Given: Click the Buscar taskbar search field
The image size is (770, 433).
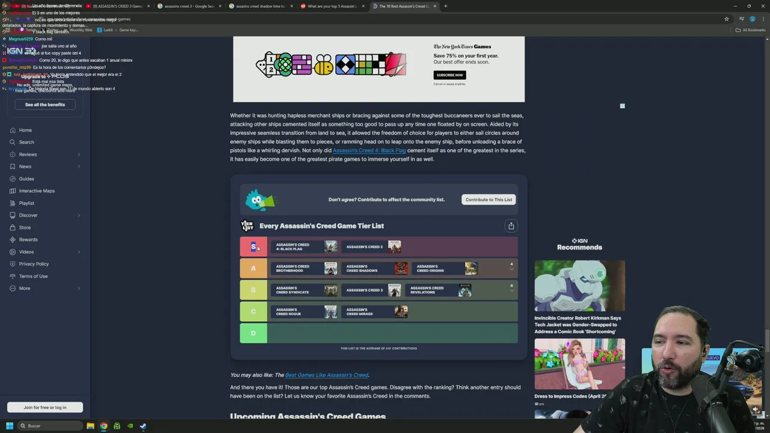Looking at the screenshot, I should click(50, 426).
